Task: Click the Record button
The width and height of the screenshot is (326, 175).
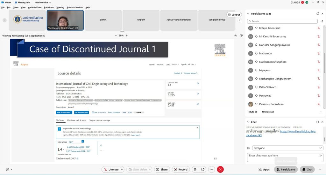Action: point(181,170)
